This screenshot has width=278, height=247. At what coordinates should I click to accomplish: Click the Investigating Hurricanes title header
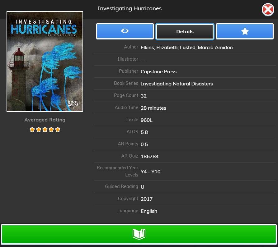tap(130, 8)
